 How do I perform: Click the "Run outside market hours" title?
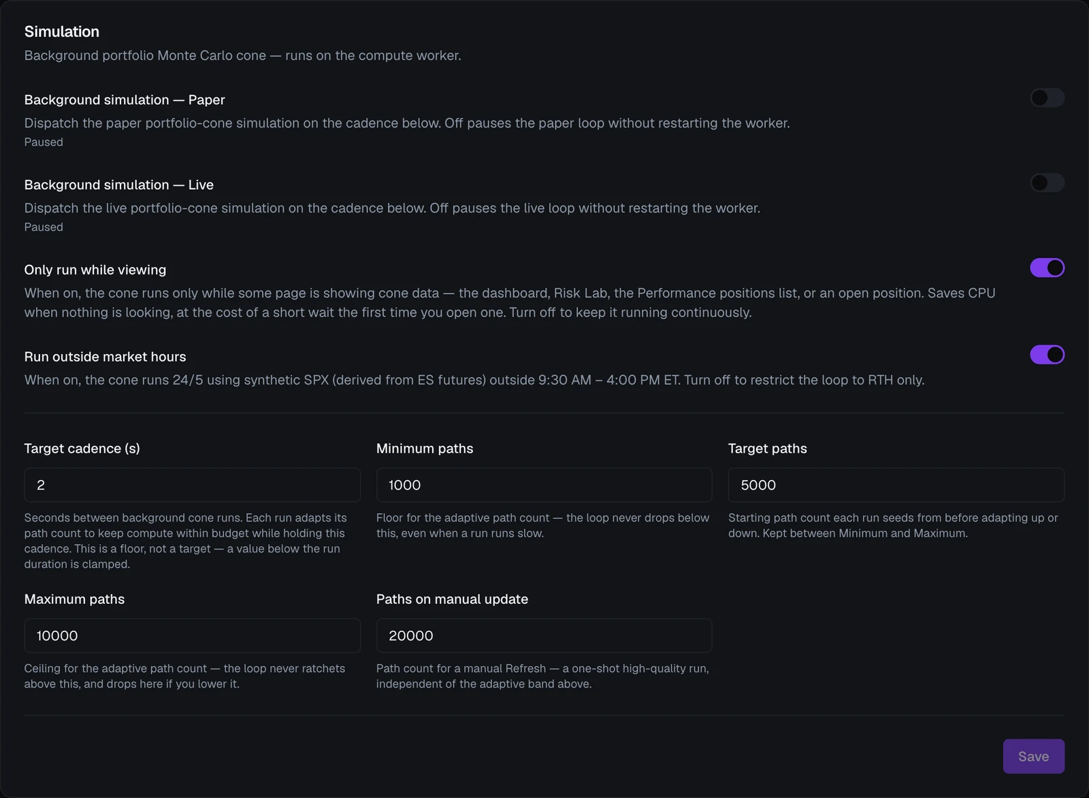tap(105, 357)
